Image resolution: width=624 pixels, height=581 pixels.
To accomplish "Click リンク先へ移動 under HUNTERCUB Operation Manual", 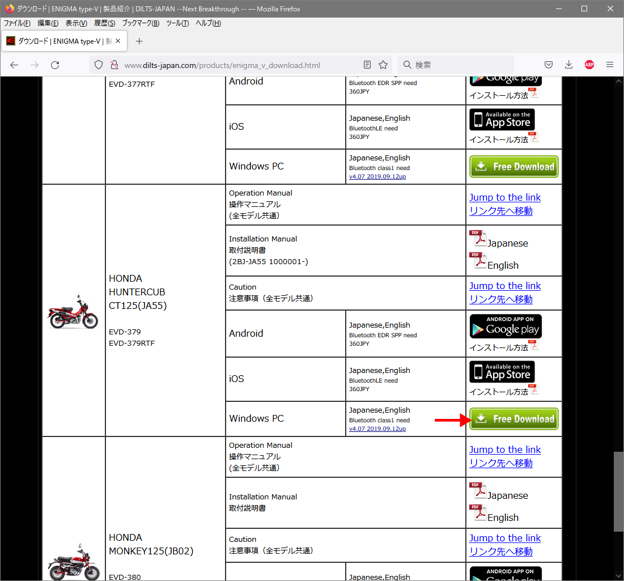I will pyautogui.click(x=500, y=211).
